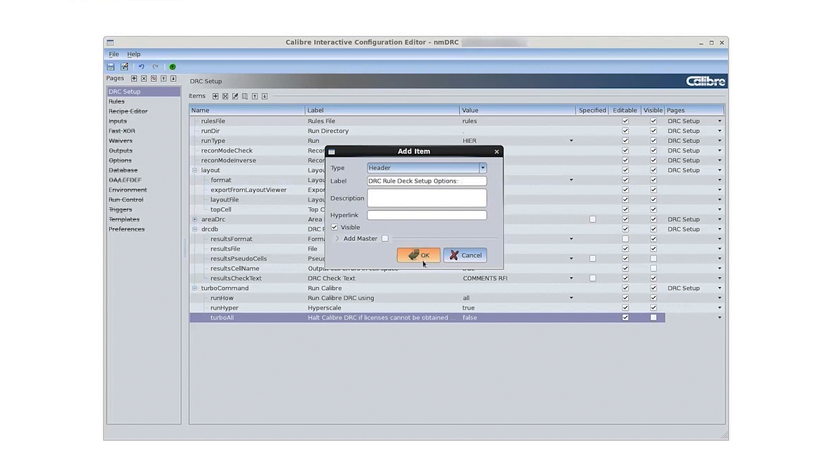Expand the areaDrc tree item

[x=195, y=219]
